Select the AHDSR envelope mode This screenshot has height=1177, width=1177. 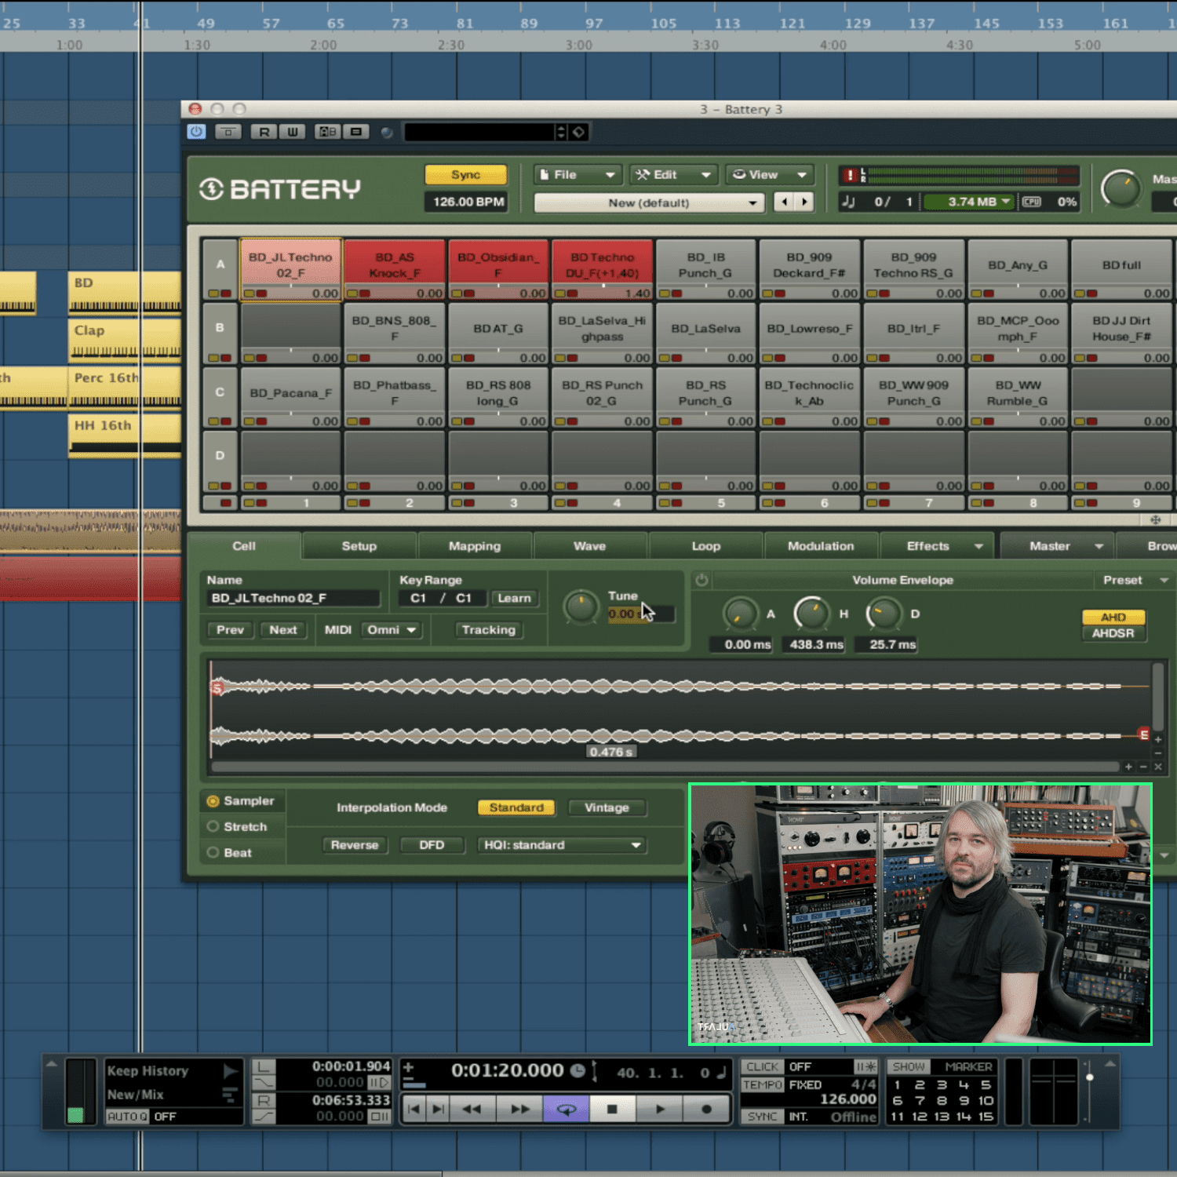coord(1113,633)
